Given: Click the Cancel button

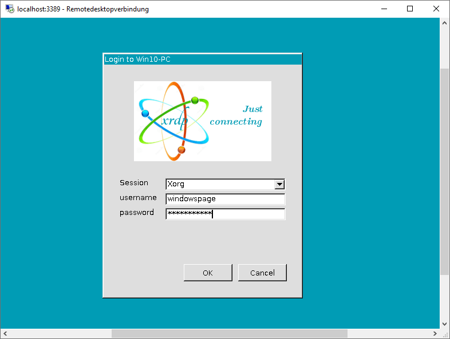Looking at the screenshot, I should [x=262, y=273].
